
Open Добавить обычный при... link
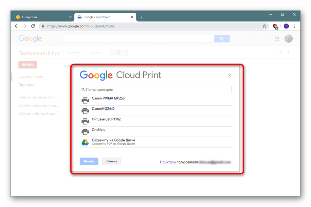click(38, 114)
